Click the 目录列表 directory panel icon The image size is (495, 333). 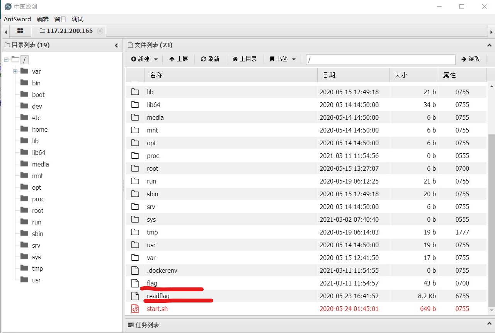pyautogui.click(x=7, y=45)
